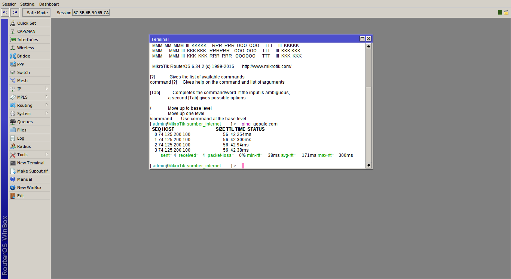Select New Terminal in the sidebar
Viewport: 511px width, 279px height.
click(x=30, y=163)
